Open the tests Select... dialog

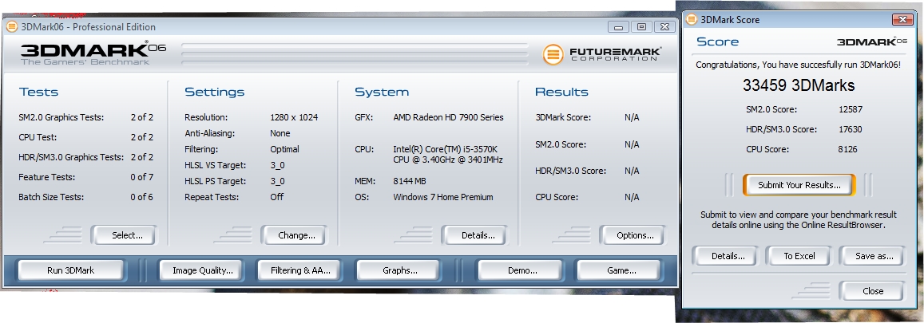[x=125, y=235]
